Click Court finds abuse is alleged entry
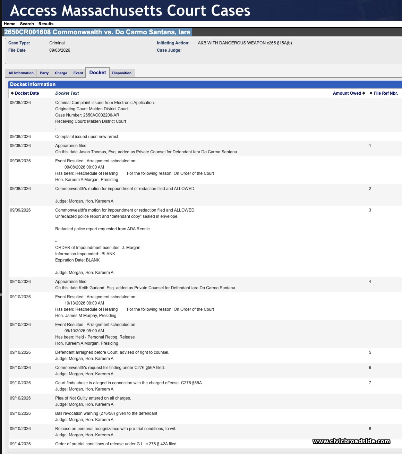Image resolution: width=402 pixels, height=454 pixels. pyautogui.click(x=129, y=383)
